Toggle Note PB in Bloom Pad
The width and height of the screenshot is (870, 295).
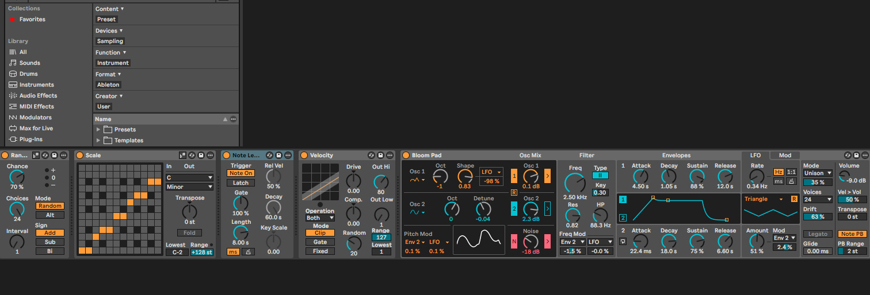[x=852, y=234]
